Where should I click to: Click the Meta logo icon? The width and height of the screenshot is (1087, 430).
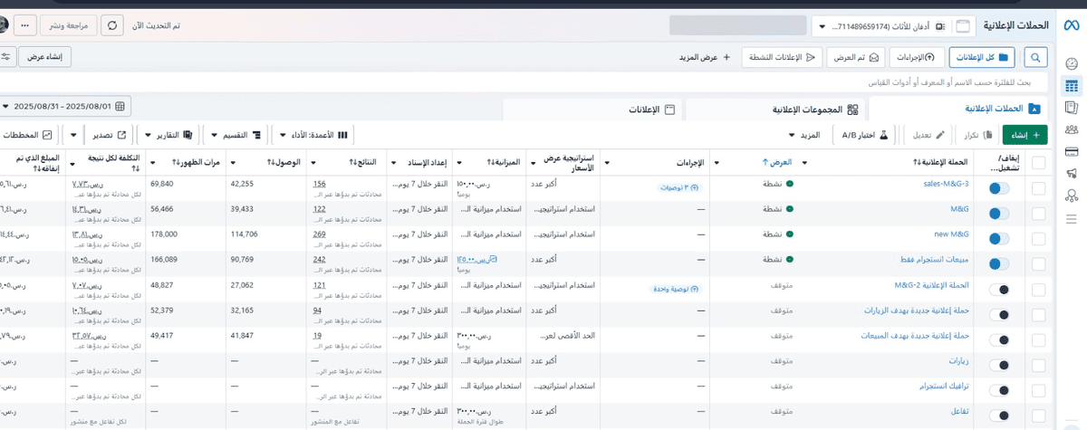tap(1070, 25)
